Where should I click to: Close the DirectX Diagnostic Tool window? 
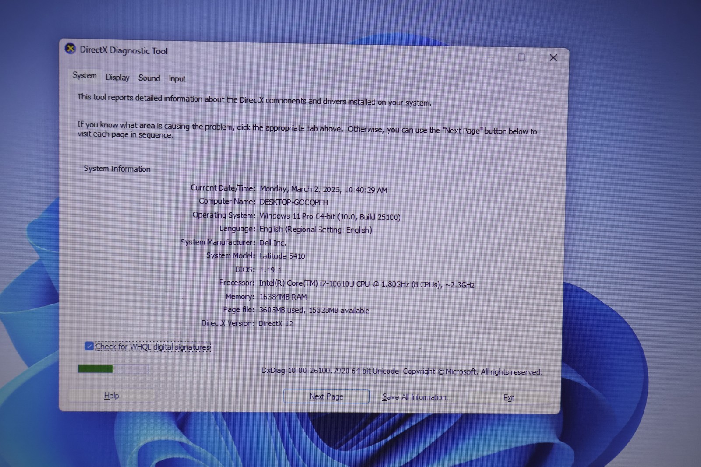[553, 58]
